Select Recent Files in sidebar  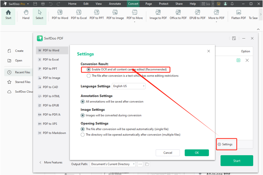[18, 72]
